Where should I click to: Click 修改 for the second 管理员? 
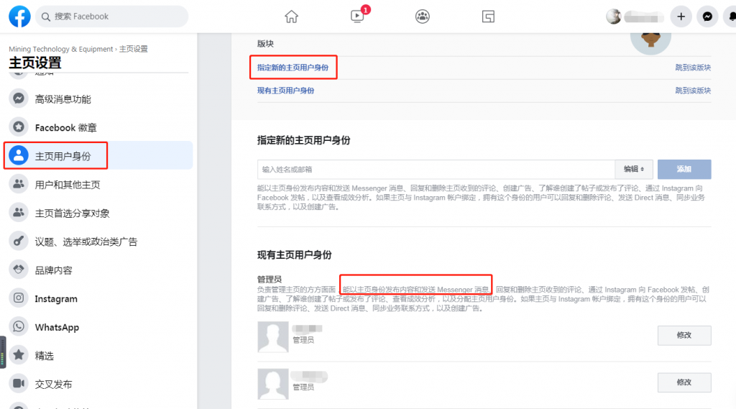coord(684,382)
